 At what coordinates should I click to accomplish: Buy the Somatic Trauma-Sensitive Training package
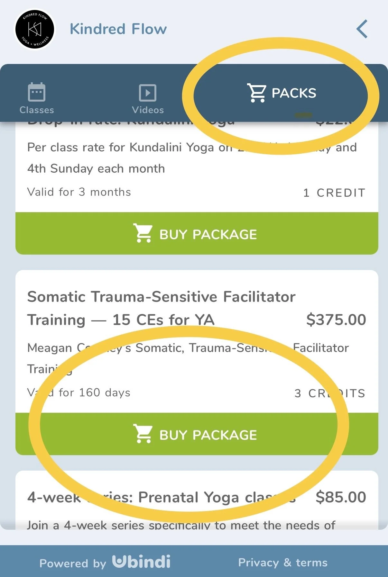pos(197,434)
